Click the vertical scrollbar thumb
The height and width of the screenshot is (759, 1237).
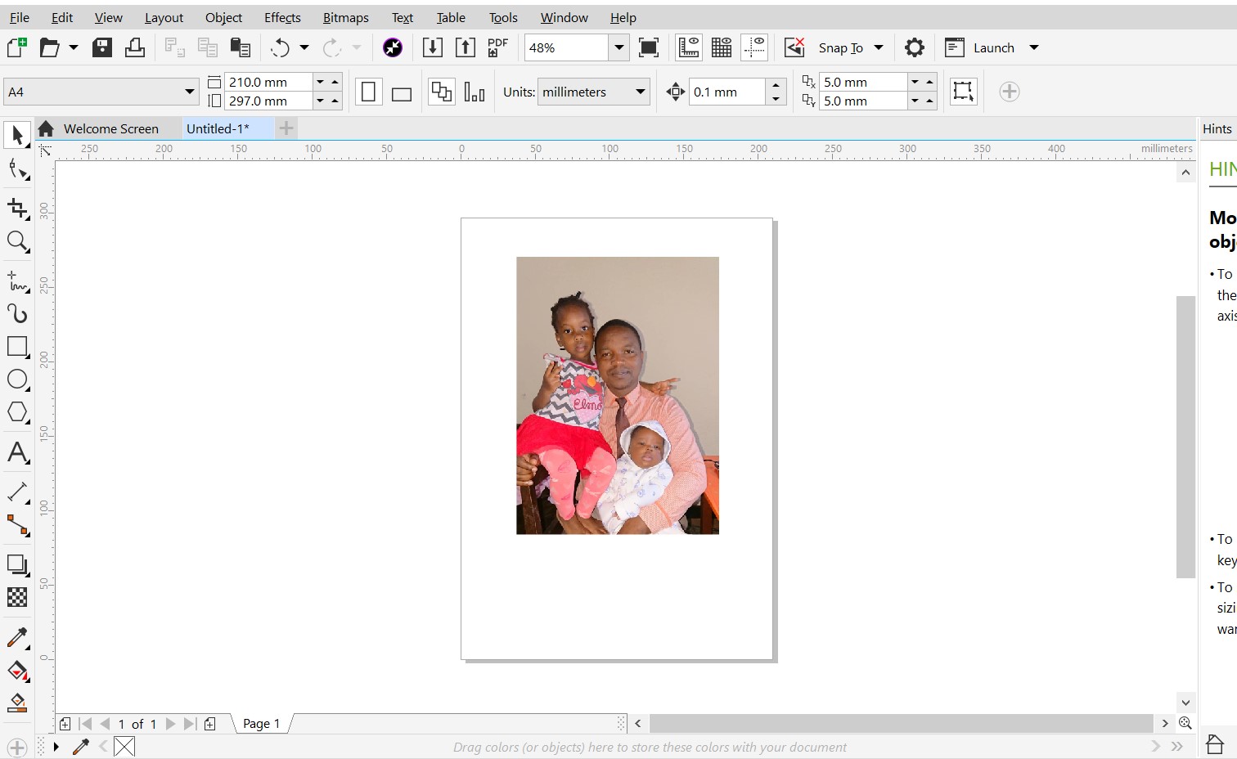coord(1185,437)
